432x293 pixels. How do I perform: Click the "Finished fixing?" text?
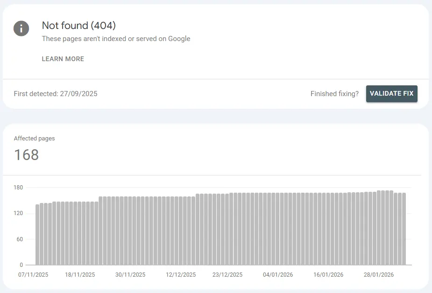[334, 94]
